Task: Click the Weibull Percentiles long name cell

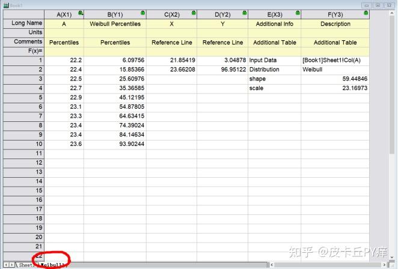Action: click(x=115, y=24)
